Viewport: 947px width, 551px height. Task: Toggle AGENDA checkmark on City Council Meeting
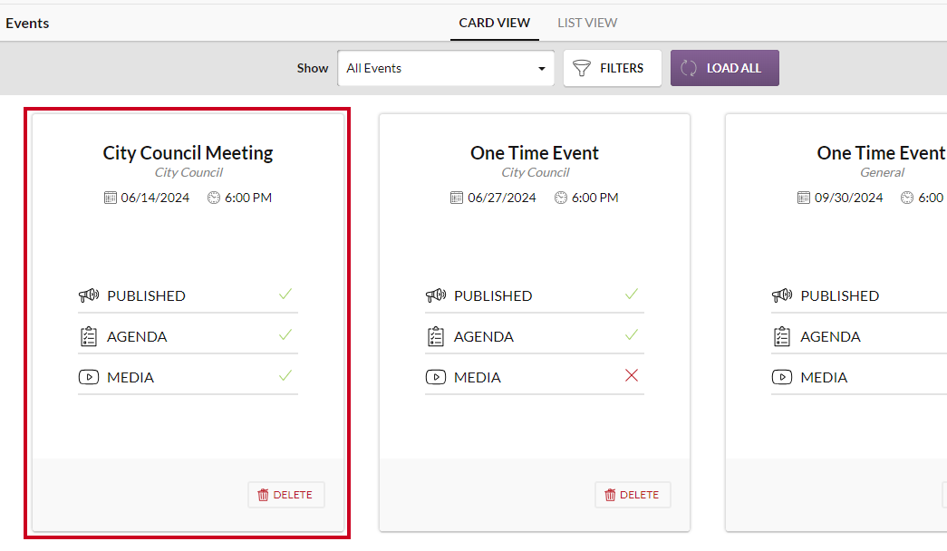285,334
